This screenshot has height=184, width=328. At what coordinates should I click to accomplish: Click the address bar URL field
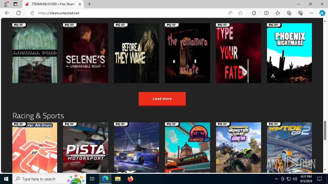point(131,13)
